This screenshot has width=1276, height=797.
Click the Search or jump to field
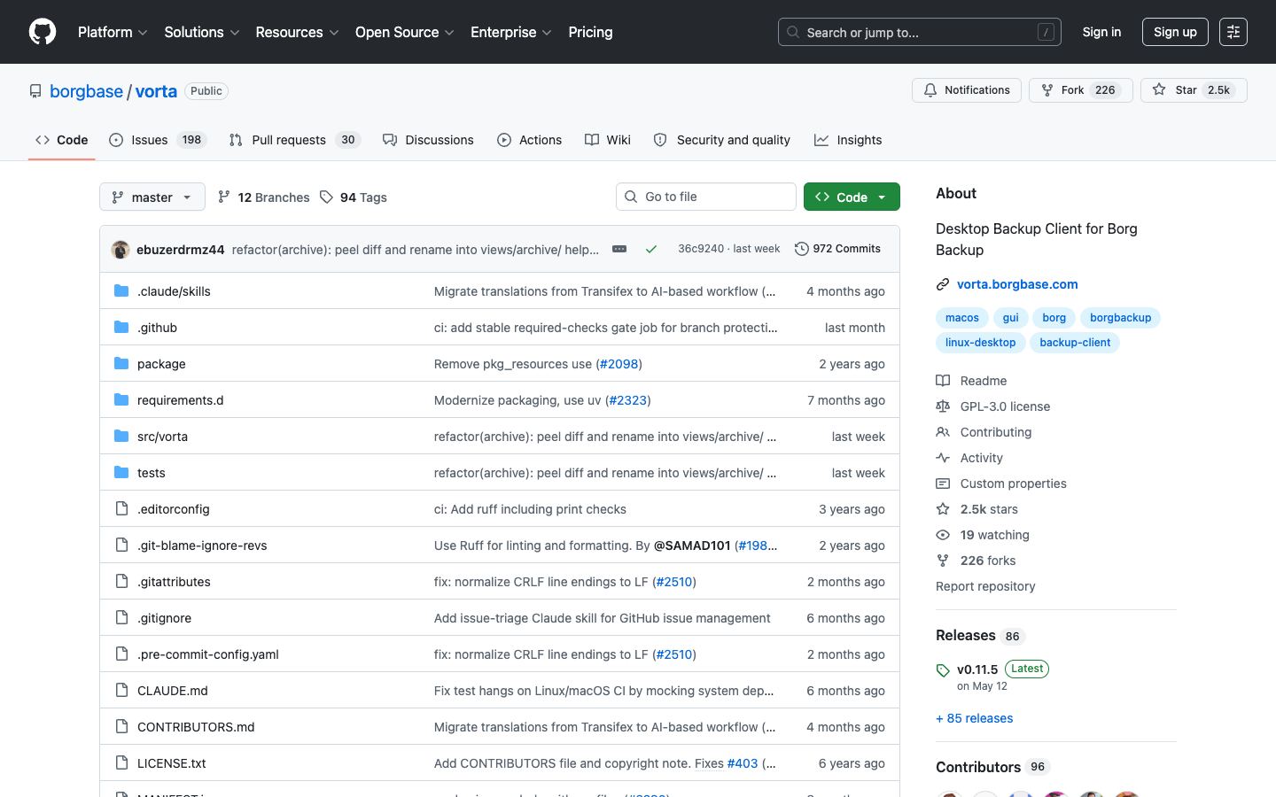tap(920, 32)
